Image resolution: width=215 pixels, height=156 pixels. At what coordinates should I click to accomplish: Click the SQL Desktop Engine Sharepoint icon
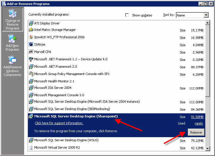pyautogui.click(x=31, y=116)
